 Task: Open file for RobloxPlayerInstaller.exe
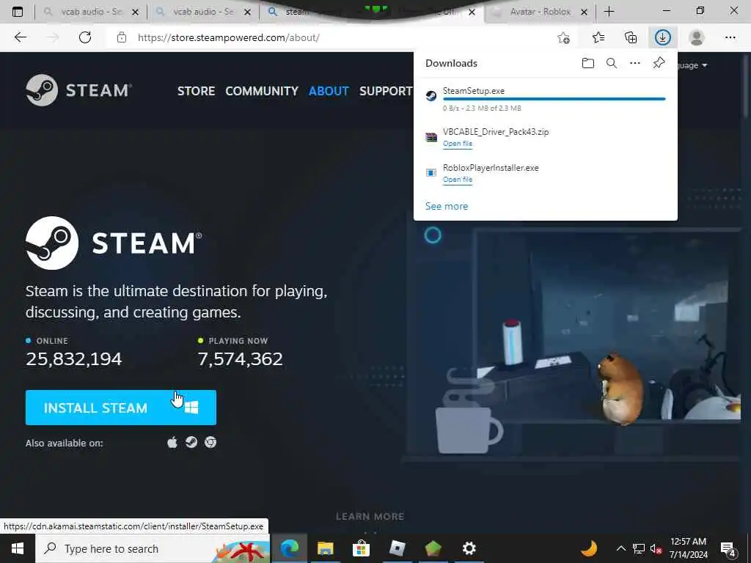pyautogui.click(x=458, y=180)
